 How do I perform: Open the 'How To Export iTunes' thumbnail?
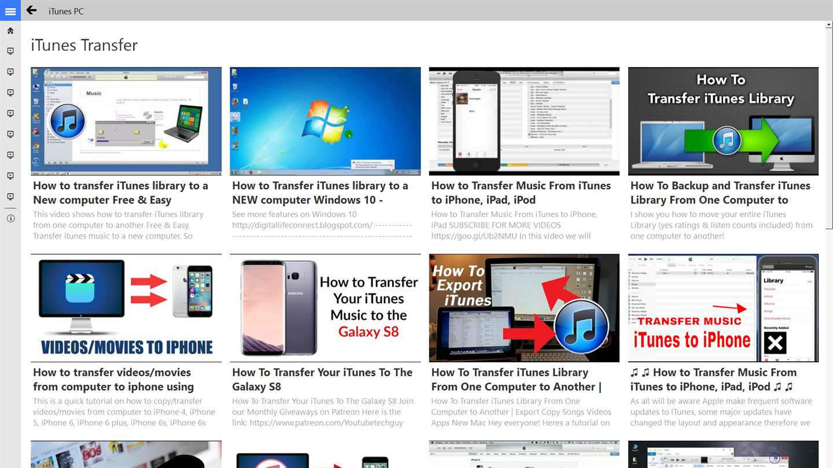pyautogui.click(x=524, y=308)
